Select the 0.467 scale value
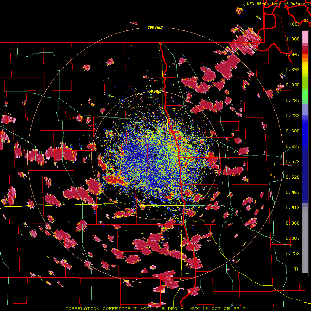311x311 pixels. click(x=293, y=192)
